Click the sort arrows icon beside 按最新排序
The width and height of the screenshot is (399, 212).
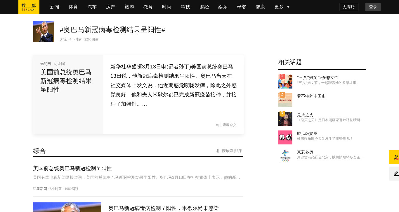[218, 151]
